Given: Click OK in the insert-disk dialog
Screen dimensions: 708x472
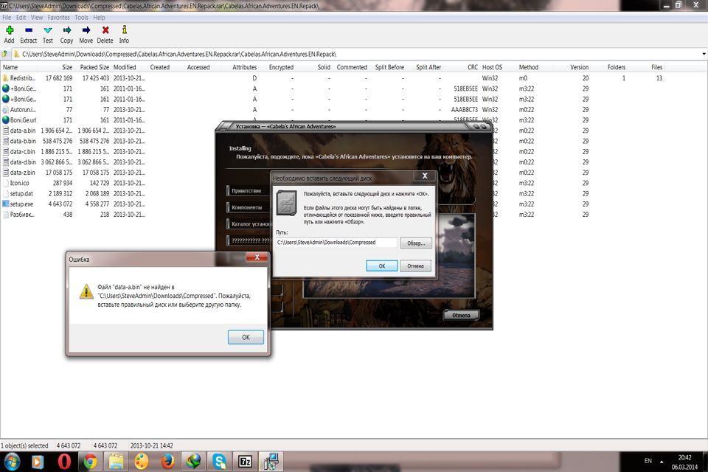Looking at the screenshot, I should [x=382, y=266].
